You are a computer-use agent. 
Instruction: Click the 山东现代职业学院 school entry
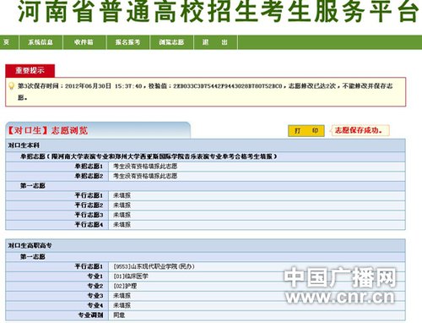[x=154, y=266]
